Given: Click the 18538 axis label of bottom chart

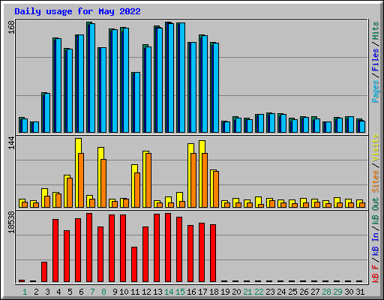Looking at the screenshot, I should click(11, 223).
